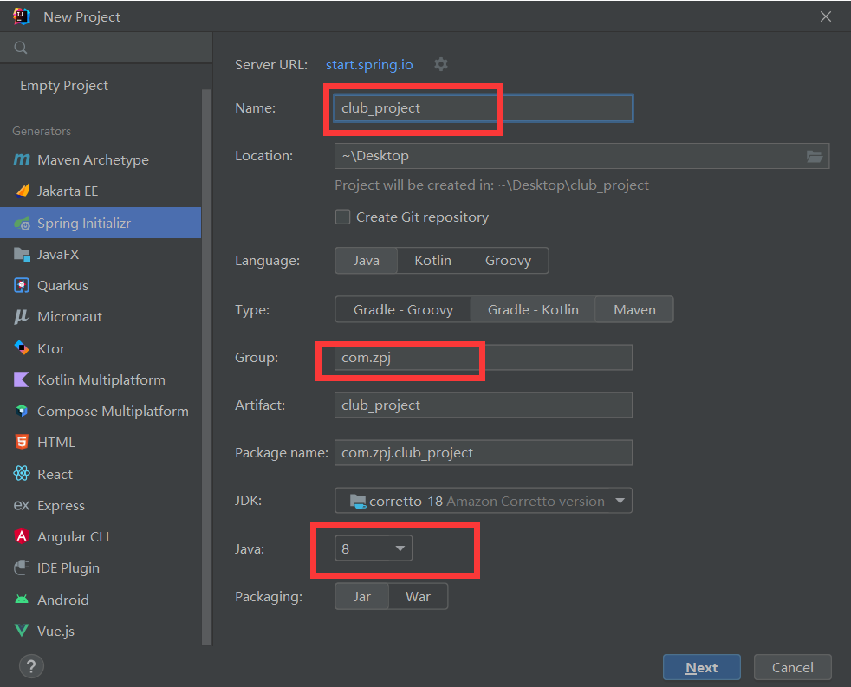Choose War packaging option
The image size is (851, 687).
point(418,597)
